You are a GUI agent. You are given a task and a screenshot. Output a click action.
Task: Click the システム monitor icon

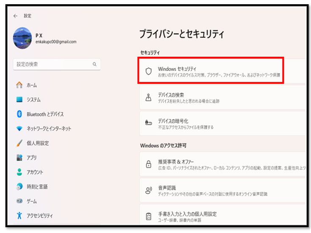tap(19, 99)
